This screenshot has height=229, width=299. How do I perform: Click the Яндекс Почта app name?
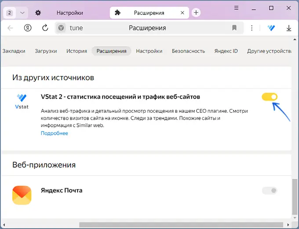[62, 190]
